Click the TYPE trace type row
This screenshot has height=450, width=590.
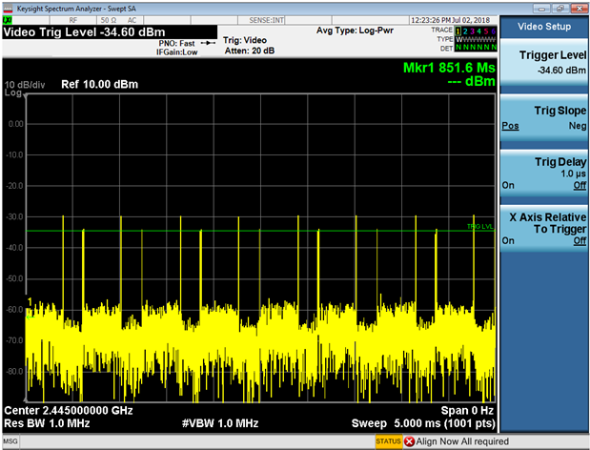click(476, 39)
